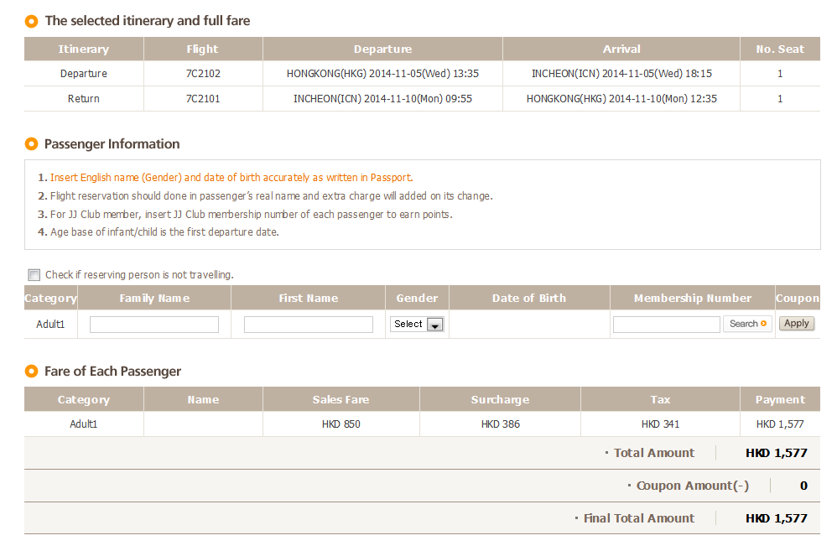
Task: Tick 'reserving person is not travelling' checkbox
Action: tap(34, 275)
